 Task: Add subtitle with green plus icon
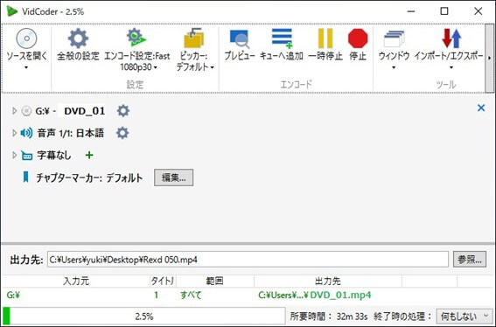point(89,155)
